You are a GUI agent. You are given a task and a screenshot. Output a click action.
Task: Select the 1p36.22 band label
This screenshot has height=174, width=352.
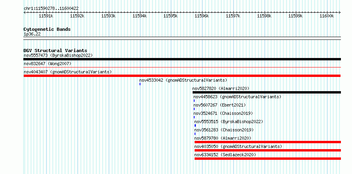pyautogui.click(x=32, y=34)
